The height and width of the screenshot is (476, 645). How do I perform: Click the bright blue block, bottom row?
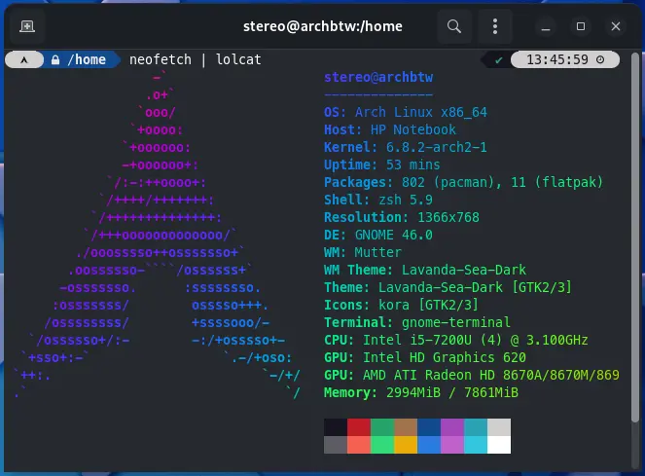[x=429, y=445]
